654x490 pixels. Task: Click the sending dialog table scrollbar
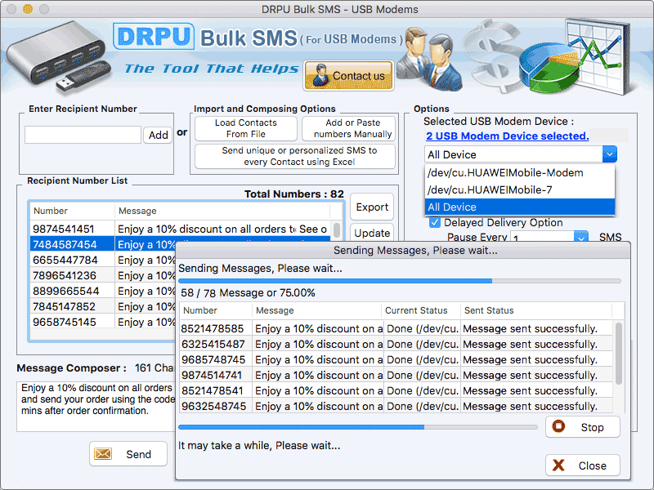[619, 354]
